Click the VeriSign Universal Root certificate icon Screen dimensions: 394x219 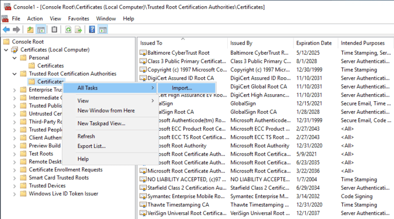[143, 213]
